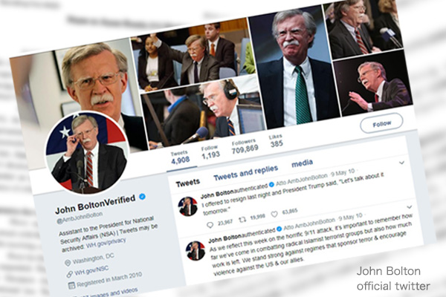The width and height of the screenshot is (446, 297).
Task: Click the Washington, DC location pin icon
Action: tap(68, 263)
